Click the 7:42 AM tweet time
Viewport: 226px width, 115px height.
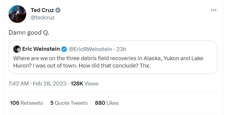click(x=19, y=84)
